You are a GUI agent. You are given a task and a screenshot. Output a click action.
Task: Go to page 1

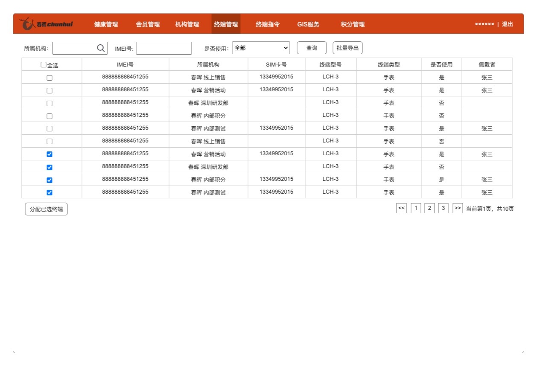click(416, 208)
